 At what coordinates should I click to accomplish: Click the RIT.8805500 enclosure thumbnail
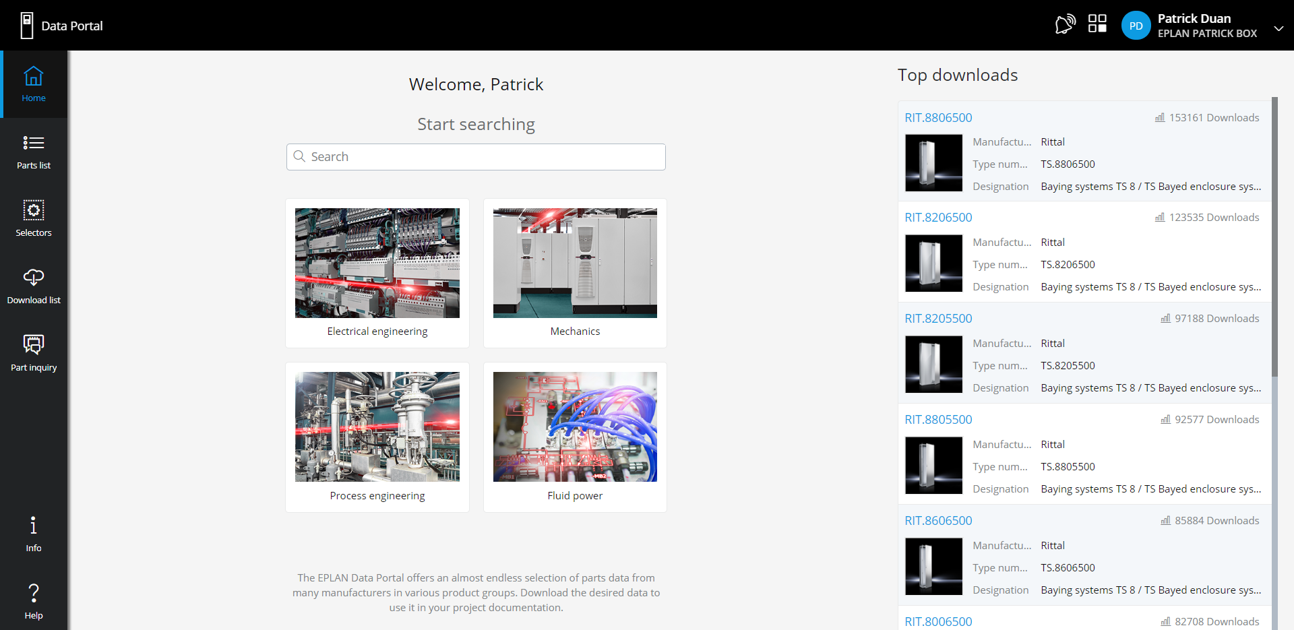[x=933, y=466]
